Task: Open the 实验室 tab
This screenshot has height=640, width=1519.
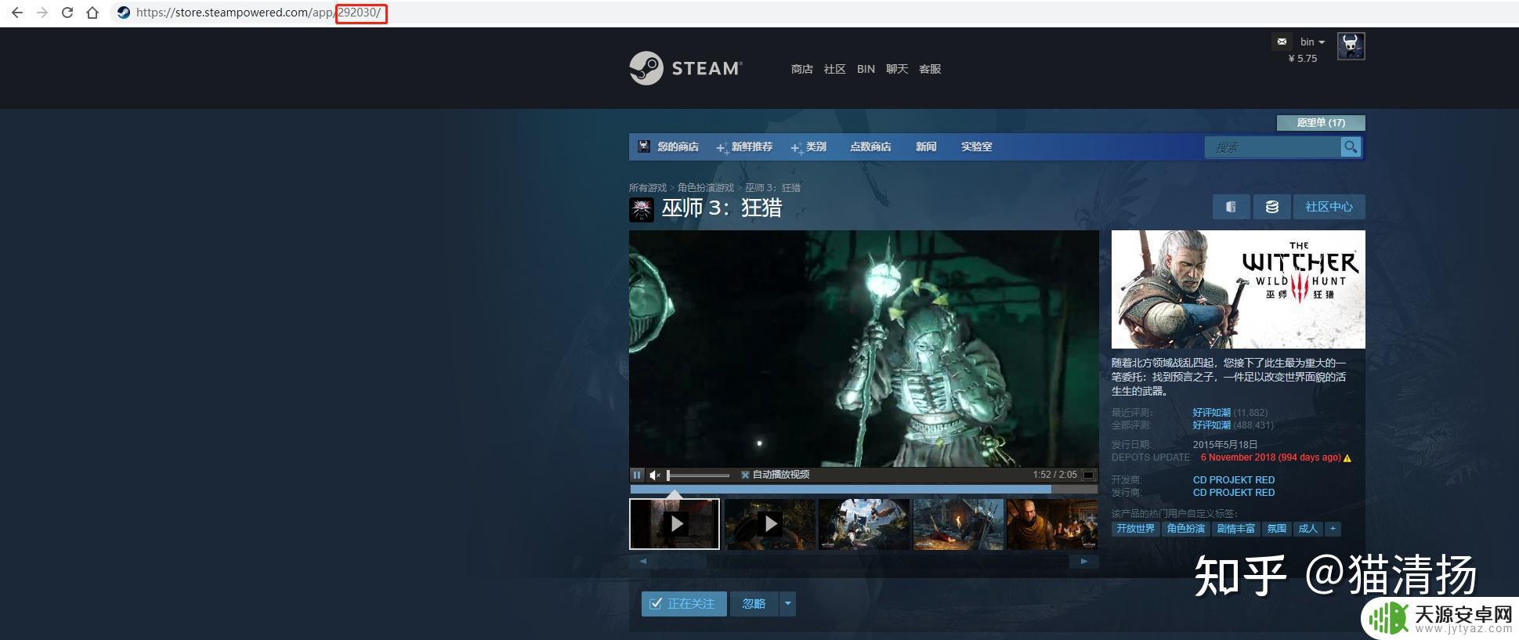Action: pos(976,146)
